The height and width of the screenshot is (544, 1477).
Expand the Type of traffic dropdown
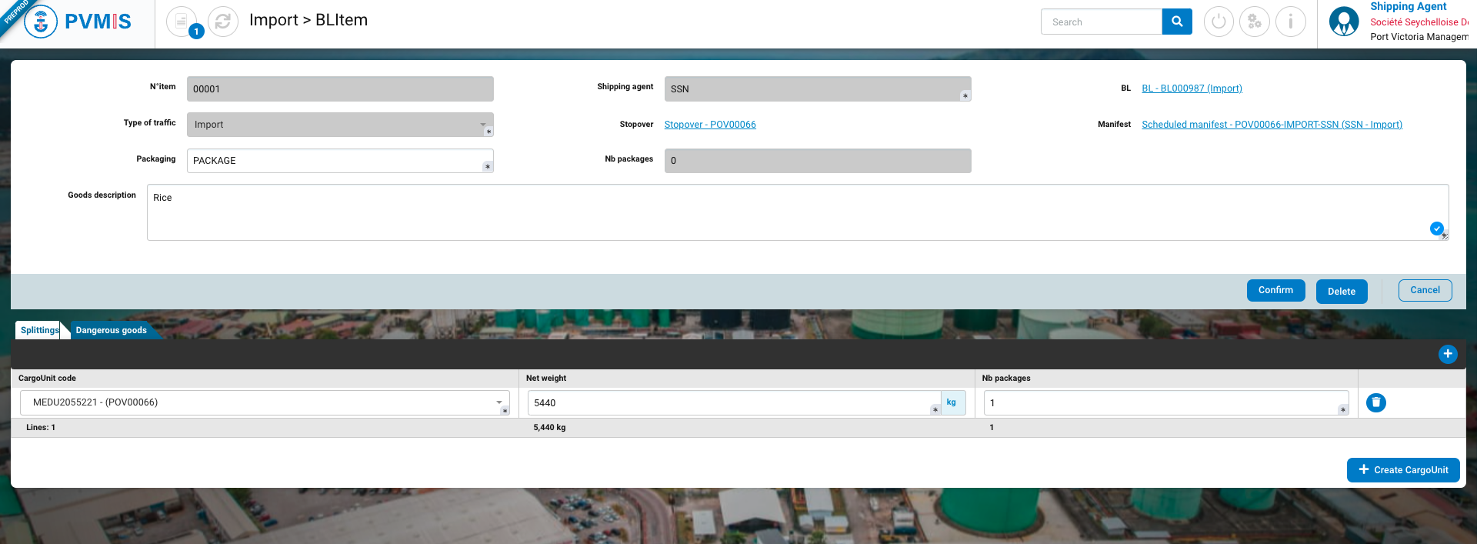tap(483, 125)
